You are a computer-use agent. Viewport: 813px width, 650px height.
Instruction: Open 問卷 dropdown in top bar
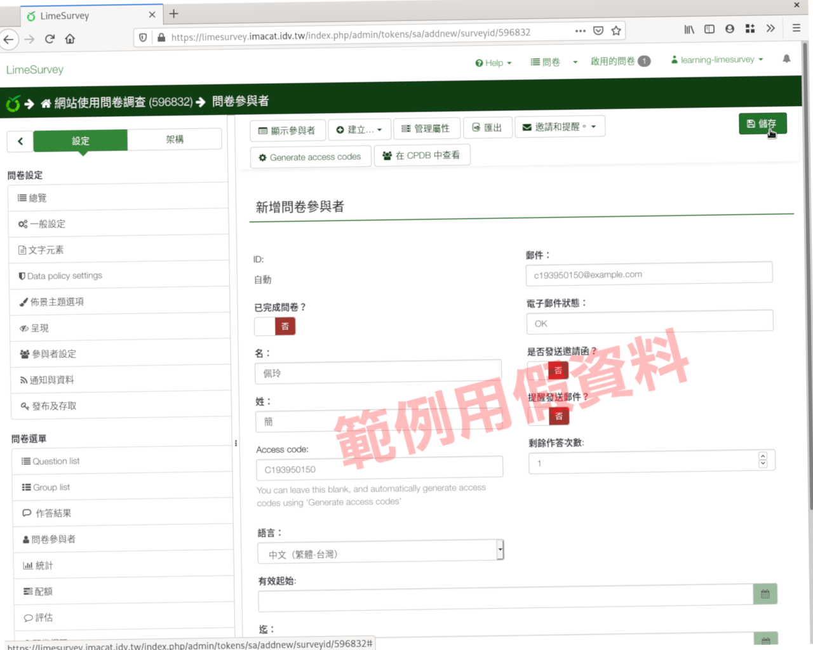(x=554, y=62)
